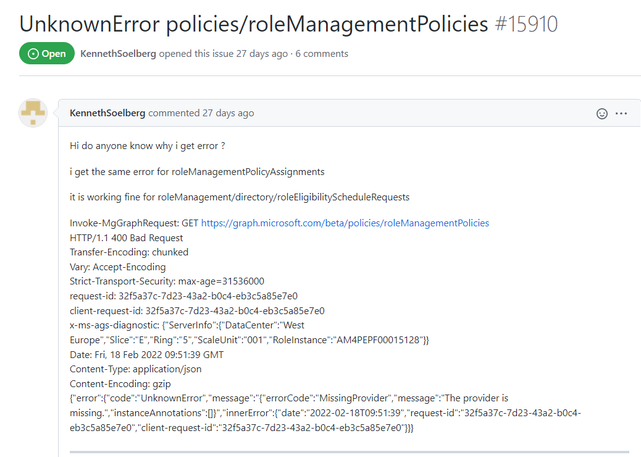641x457 pixels.
Task: Click the Strict-Transport-Security header line
Action: 167,281
